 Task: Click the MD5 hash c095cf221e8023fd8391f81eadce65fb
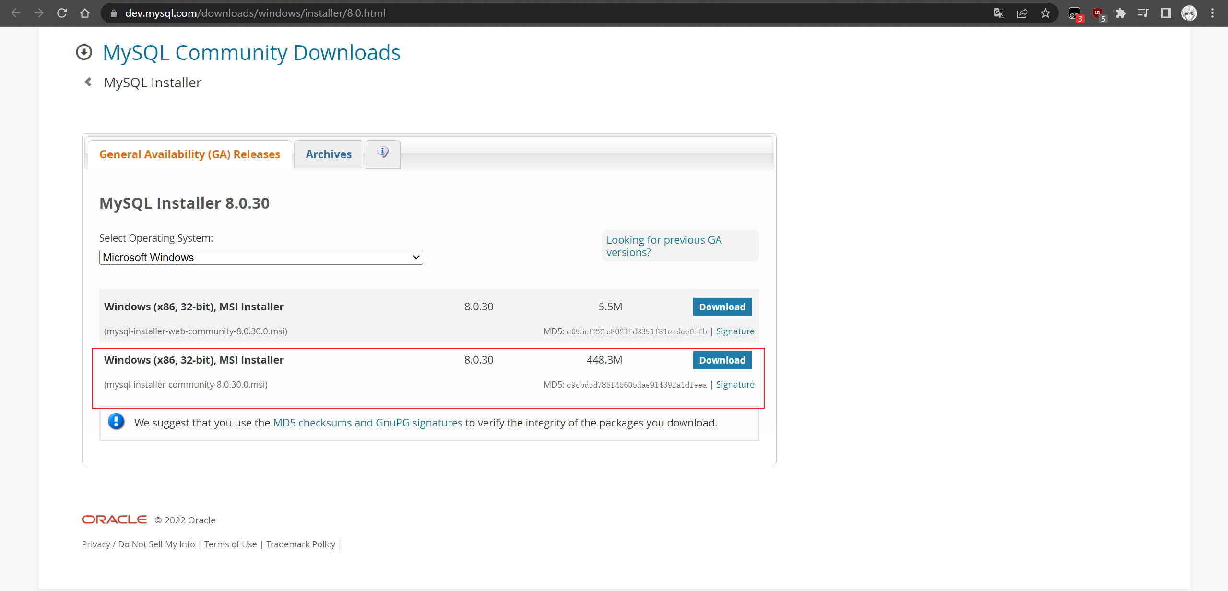(x=637, y=331)
